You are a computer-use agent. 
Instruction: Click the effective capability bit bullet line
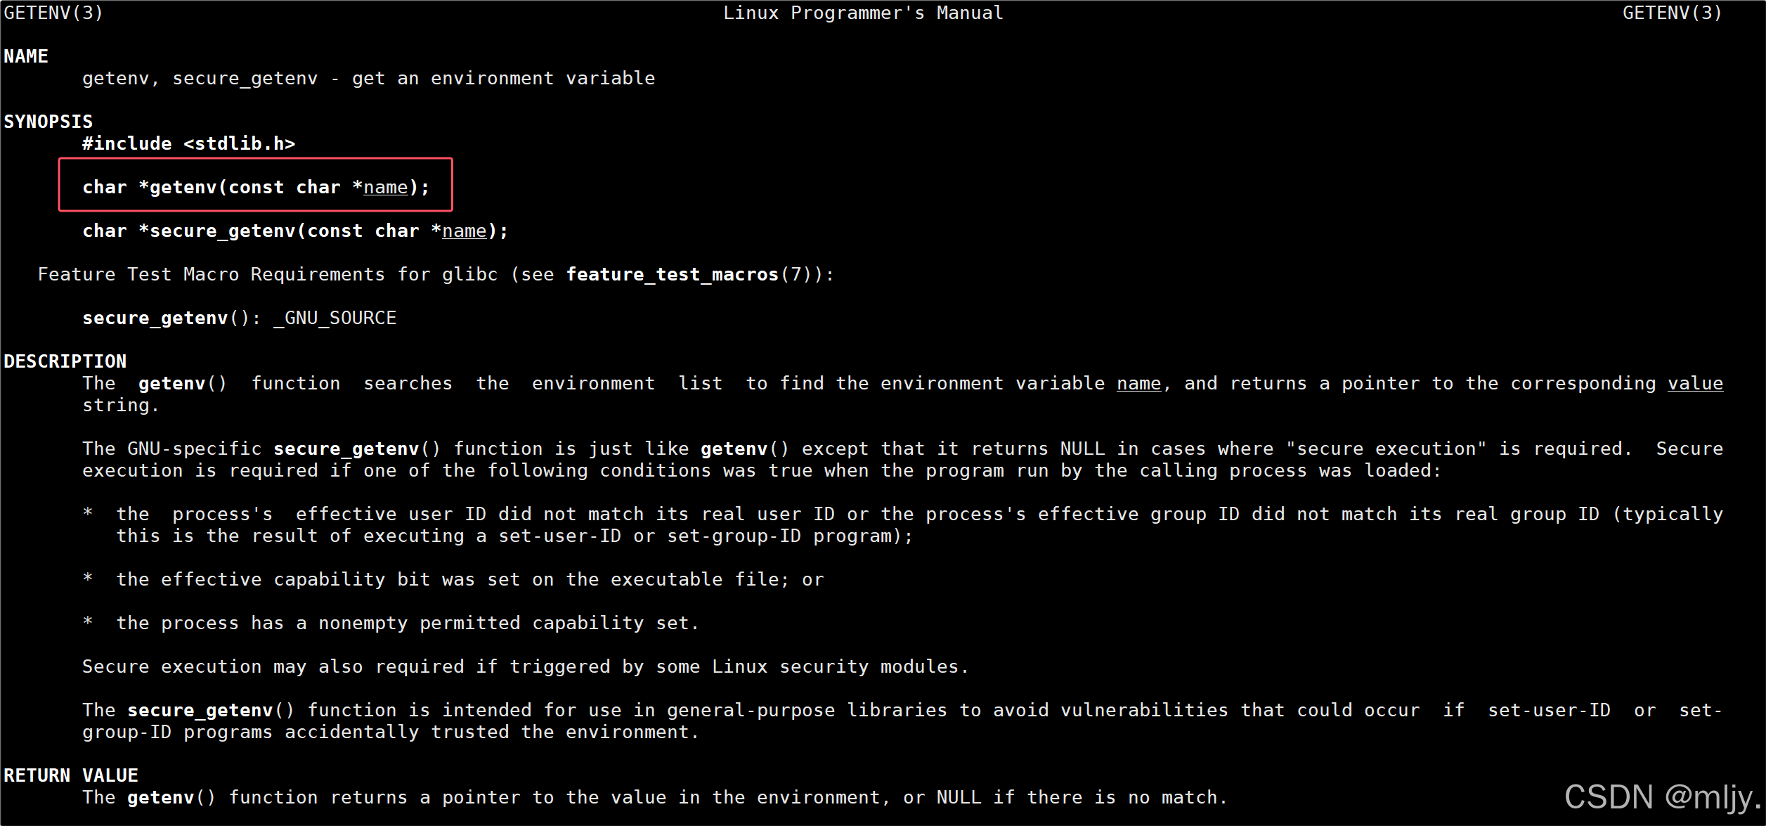click(469, 579)
